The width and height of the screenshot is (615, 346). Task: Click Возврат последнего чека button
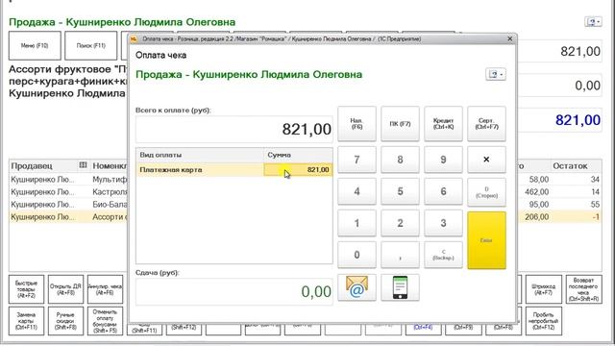click(x=583, y=289)
